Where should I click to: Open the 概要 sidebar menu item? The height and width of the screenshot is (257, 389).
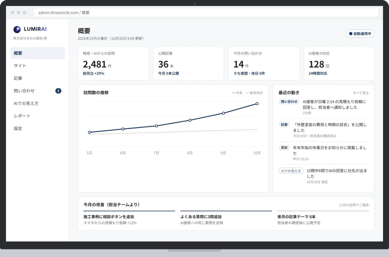[37, 53]
